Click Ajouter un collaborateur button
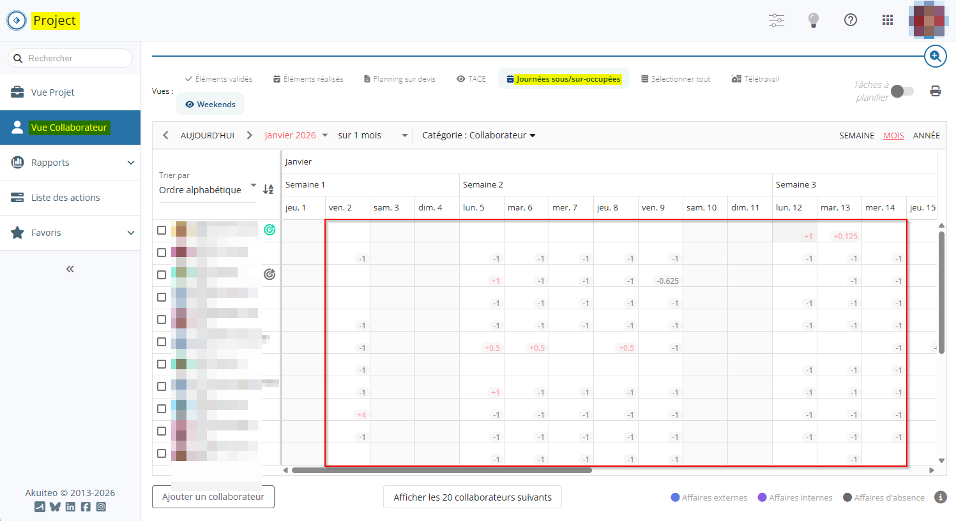This screenshot has width=956, height=521. (x=213, y=497)
